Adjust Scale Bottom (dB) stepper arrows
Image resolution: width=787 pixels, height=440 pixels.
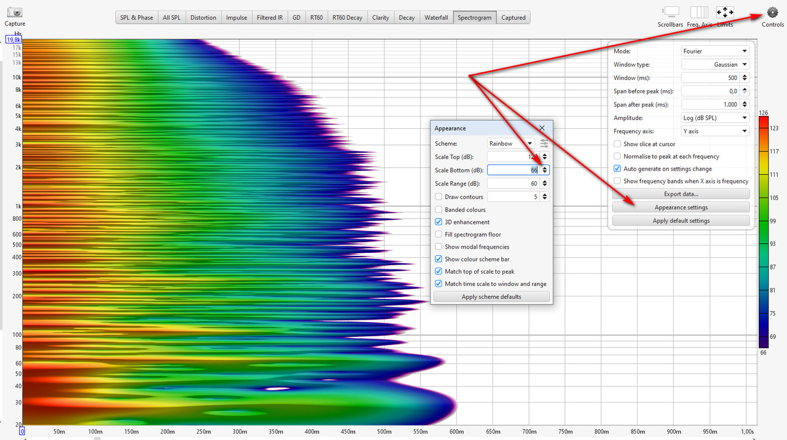point(545,170)
